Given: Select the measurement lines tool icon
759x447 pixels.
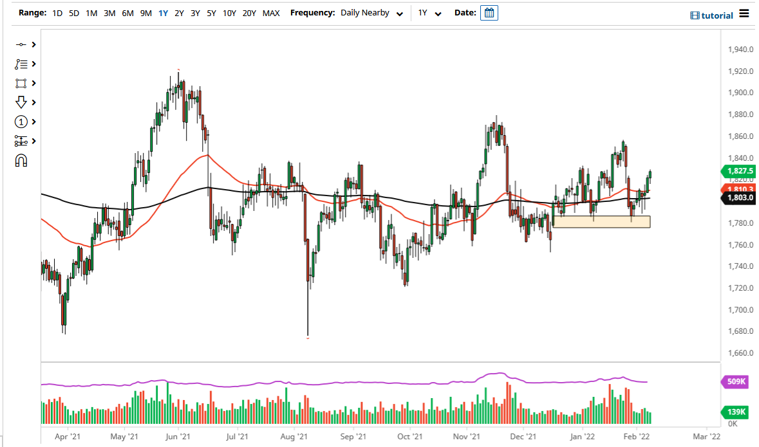Looking at the screenshot, I should pyautogui.click(x=21, y=141).
